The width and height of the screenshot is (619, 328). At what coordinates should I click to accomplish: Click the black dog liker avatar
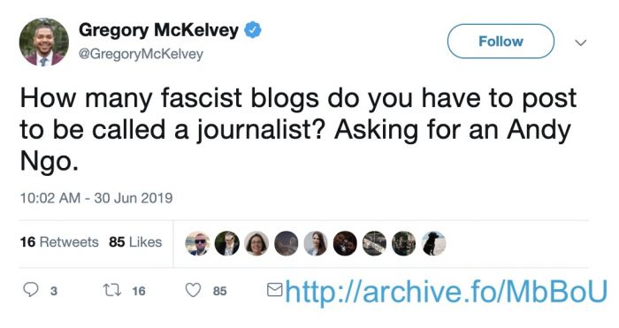point(433,243)
